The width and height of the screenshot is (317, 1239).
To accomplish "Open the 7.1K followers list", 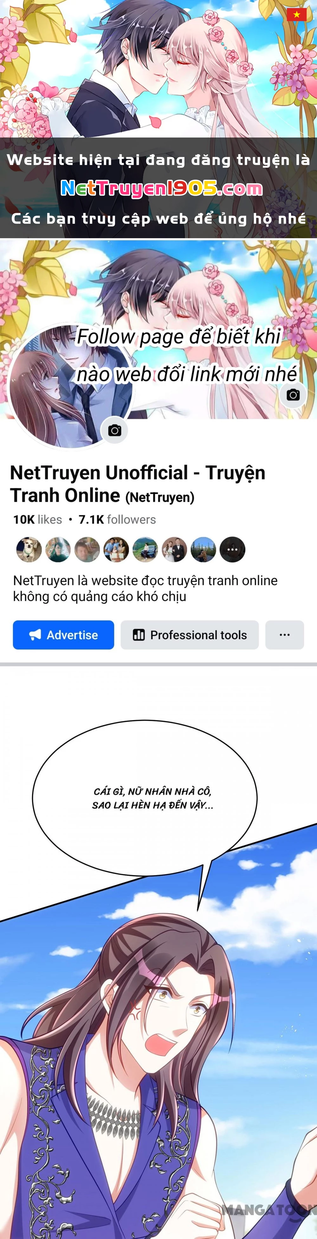I will 117,519.
